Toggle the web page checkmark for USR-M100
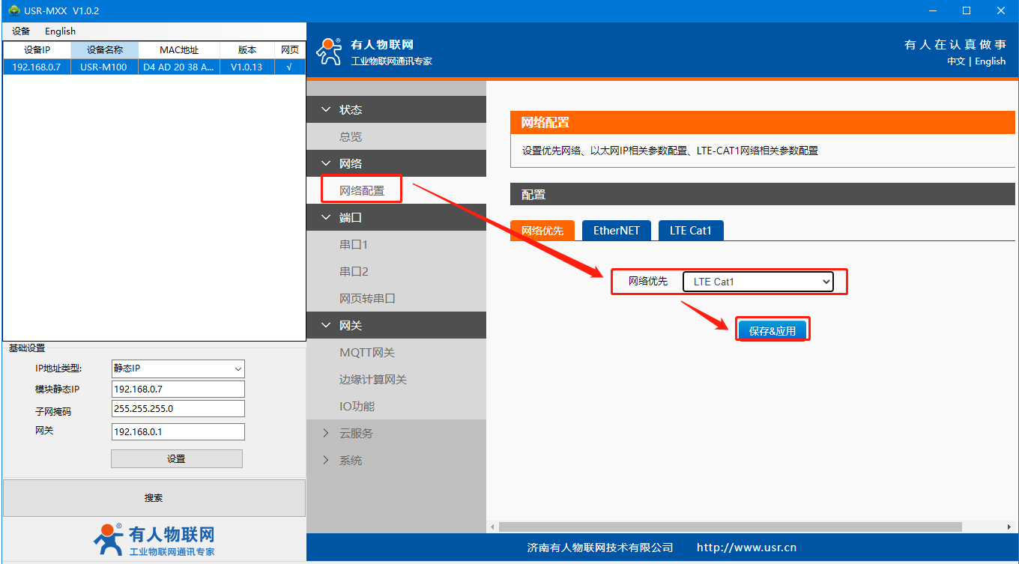Screen dimensions: 1019x564 pyautogui.click(x=289, y=67)
